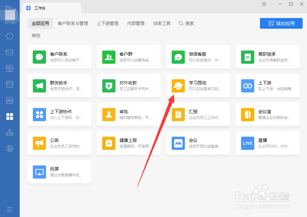Open the 会议室 door icon
307x217 pixels.
tap(248, 115)
